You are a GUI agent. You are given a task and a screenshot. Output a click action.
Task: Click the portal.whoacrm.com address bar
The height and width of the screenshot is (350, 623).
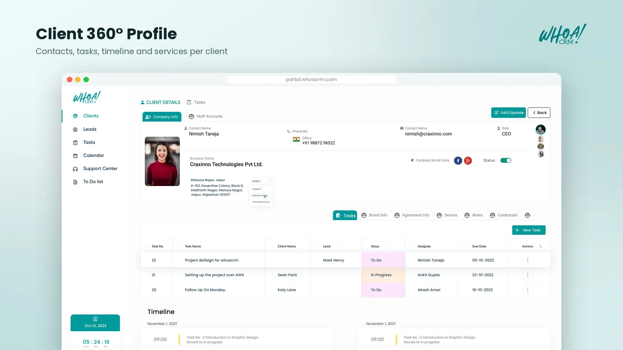[311, 79]
